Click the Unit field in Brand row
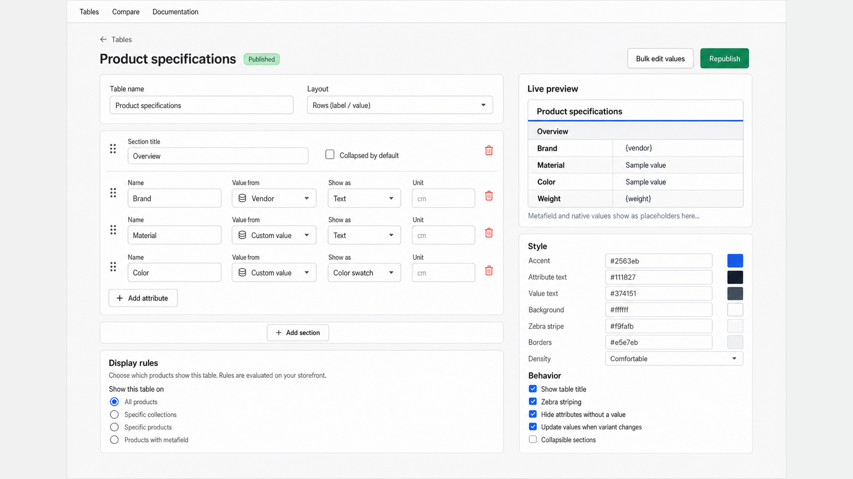Image resolution: width=853 pixels, height=479 pixels. click(444, 198)
